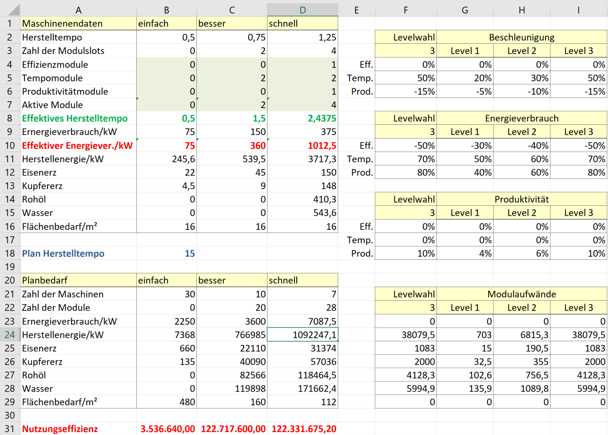Viewport: 608px width, 435px height.
Task: Select the 'Tempomodule' label cell
Action: point(79,78)
